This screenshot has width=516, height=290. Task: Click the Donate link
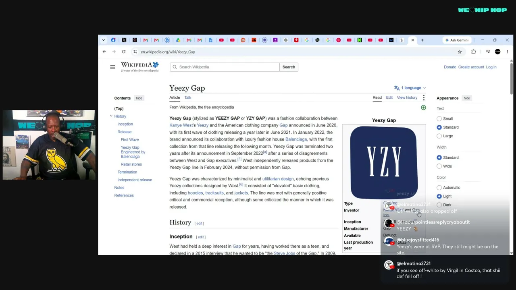coord(450,67)
